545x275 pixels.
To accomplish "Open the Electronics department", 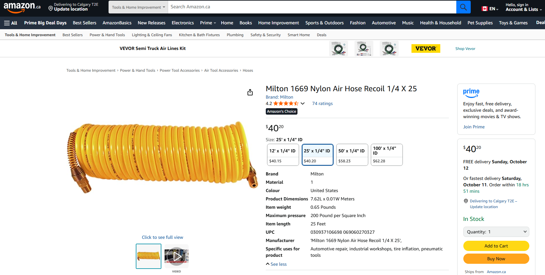I will click(183, 23).
